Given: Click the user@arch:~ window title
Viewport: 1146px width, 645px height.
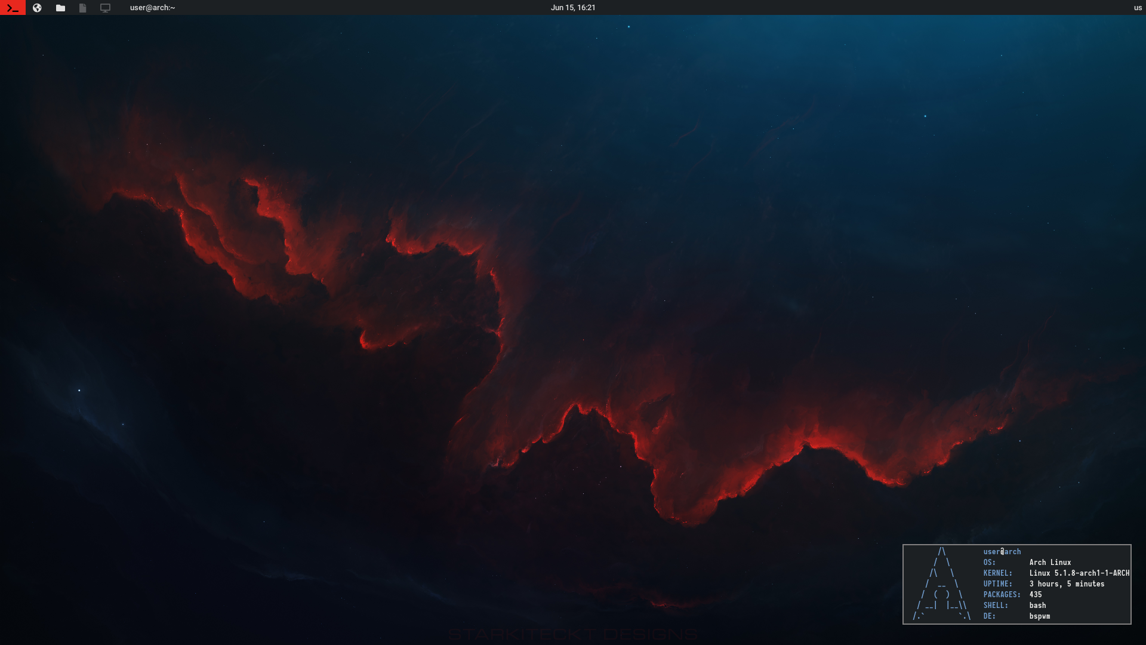Looking at the screenshot, I should [x=152, y=8].
